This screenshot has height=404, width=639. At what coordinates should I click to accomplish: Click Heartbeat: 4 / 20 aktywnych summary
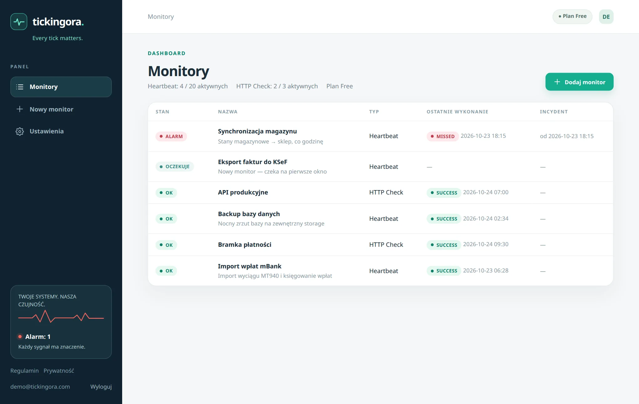(188, 86)
